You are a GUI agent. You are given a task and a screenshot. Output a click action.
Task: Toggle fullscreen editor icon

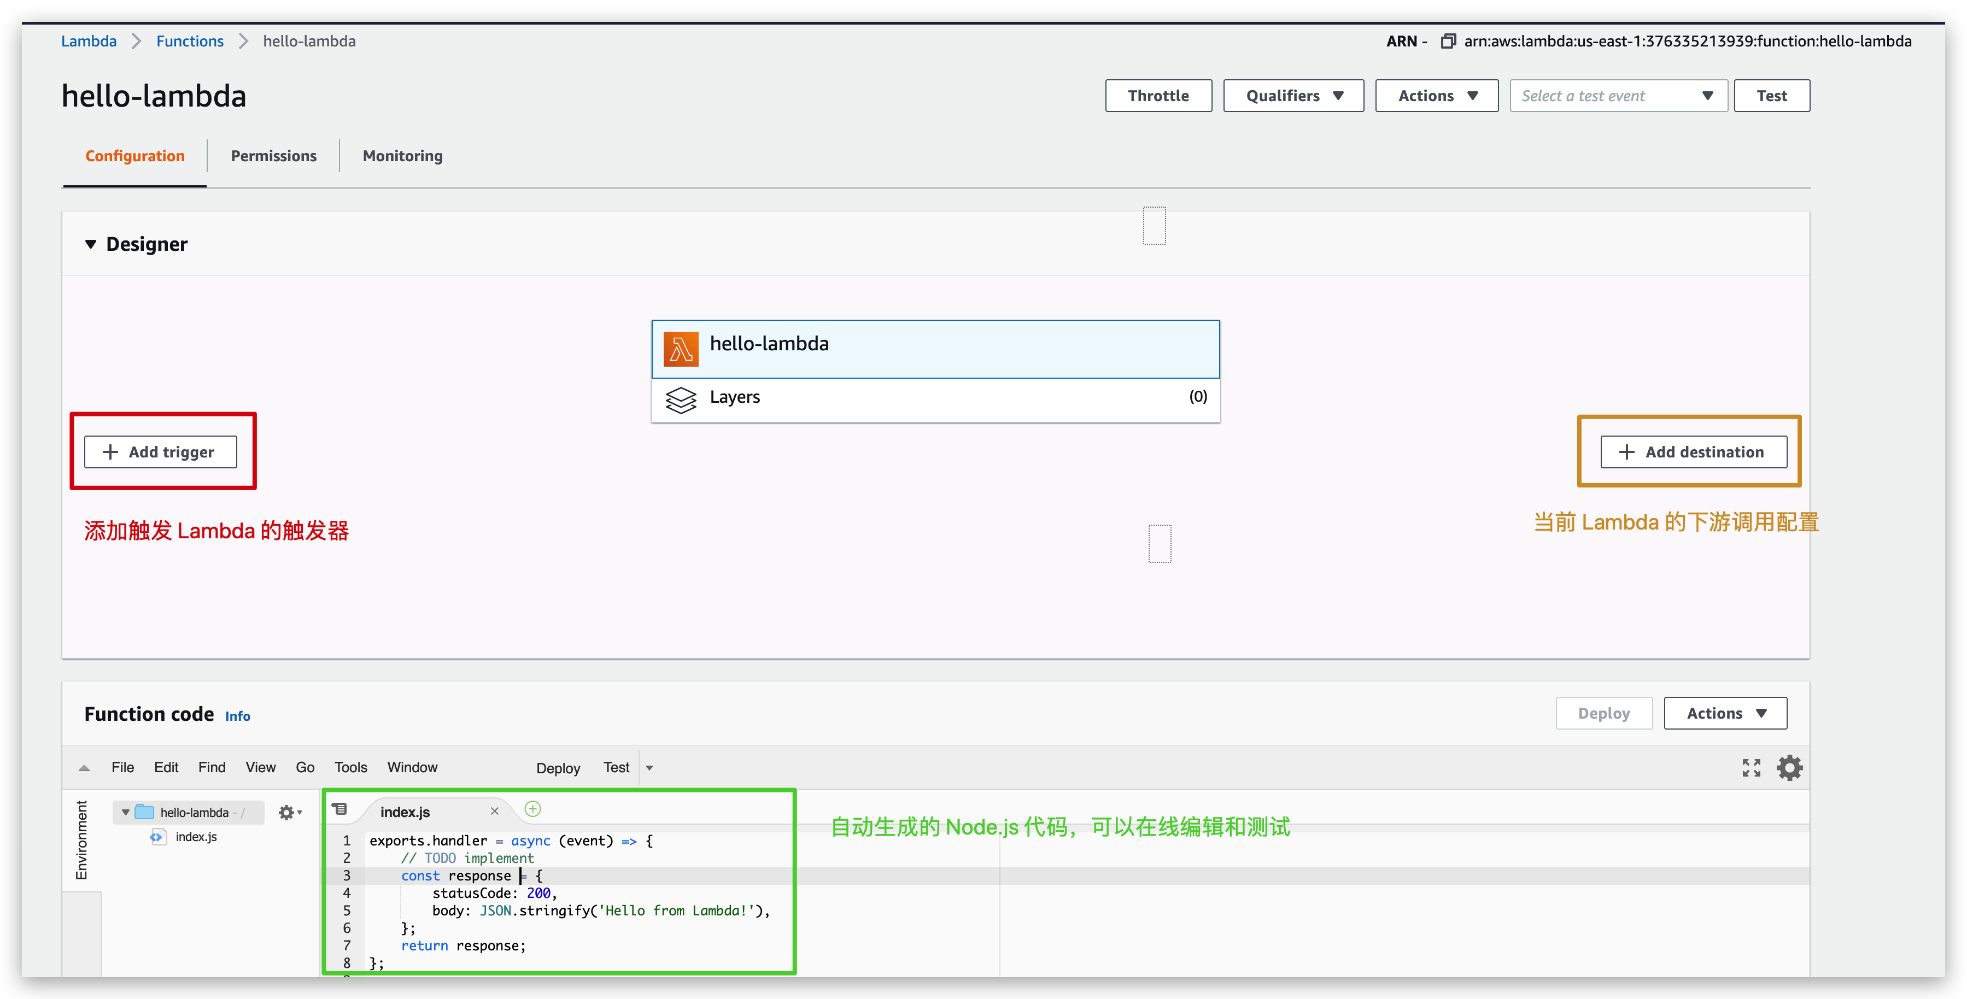point(1751,768)
